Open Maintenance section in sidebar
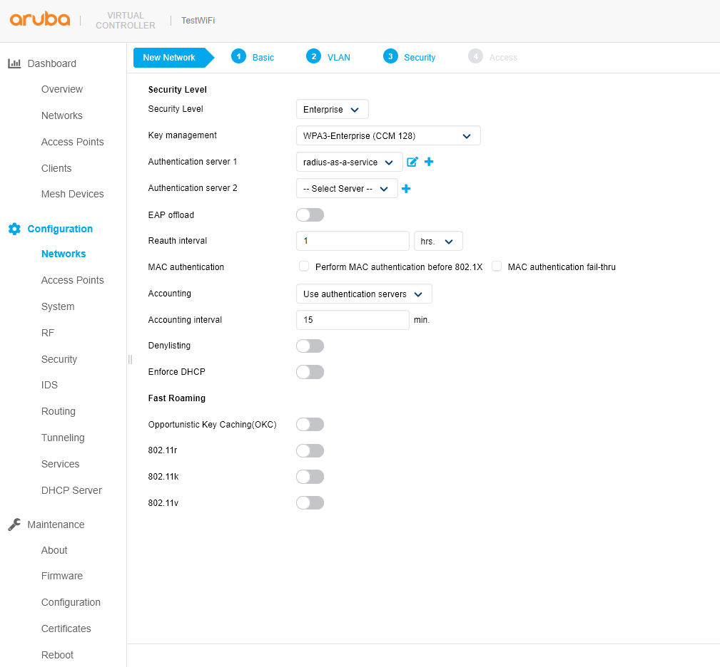The image size is (720, 667). pyautogui.click(x=56, y=524)
